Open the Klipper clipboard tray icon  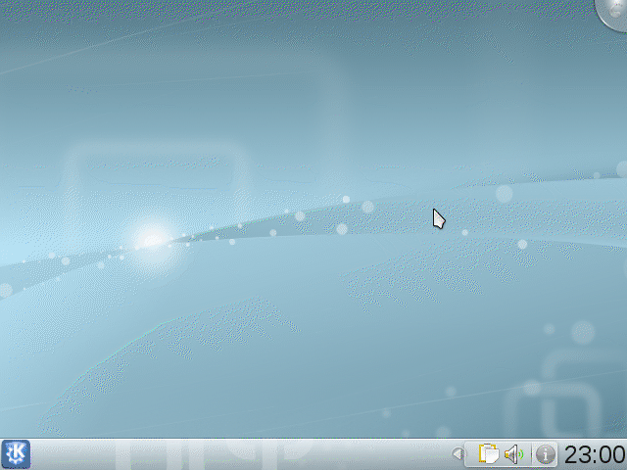point(487,454)
